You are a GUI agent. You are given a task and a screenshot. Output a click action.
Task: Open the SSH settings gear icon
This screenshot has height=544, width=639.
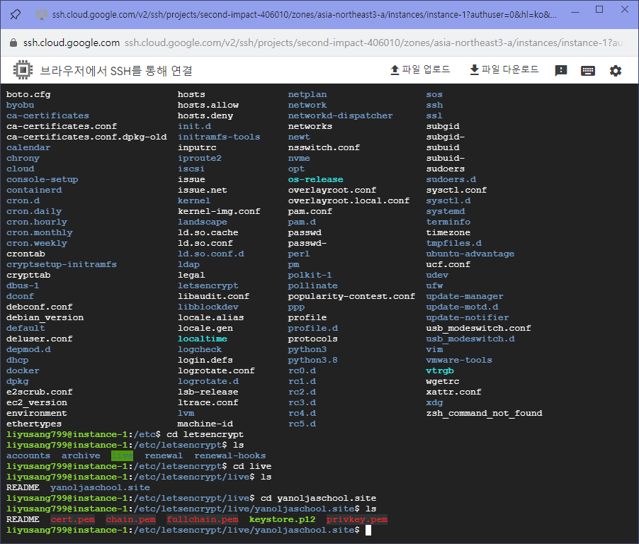615,70
